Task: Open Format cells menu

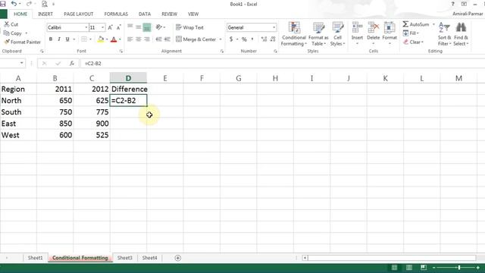Action: coord(390,33)
